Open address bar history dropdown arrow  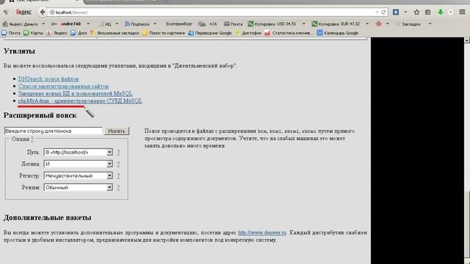click(x=377, y=12)
